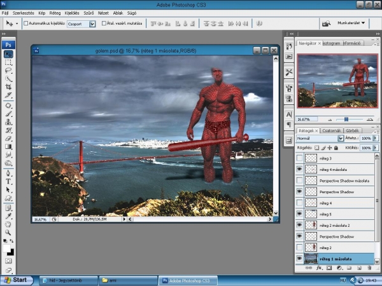Add a layer mask to the layer
The width and height of the screenshot is (382, 286).
click(329, 268)
